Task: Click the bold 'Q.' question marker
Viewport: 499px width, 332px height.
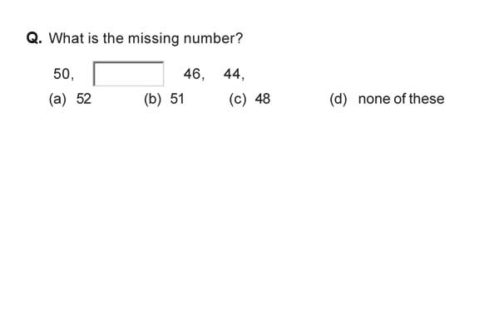Action: pos(34,38)
